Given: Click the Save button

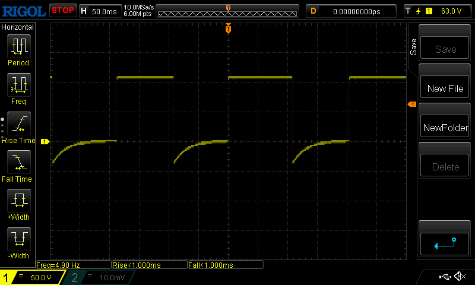Looking at the screenshot, I should point(445,49).
